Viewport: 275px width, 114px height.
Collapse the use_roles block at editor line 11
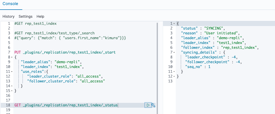click(12, 72)
